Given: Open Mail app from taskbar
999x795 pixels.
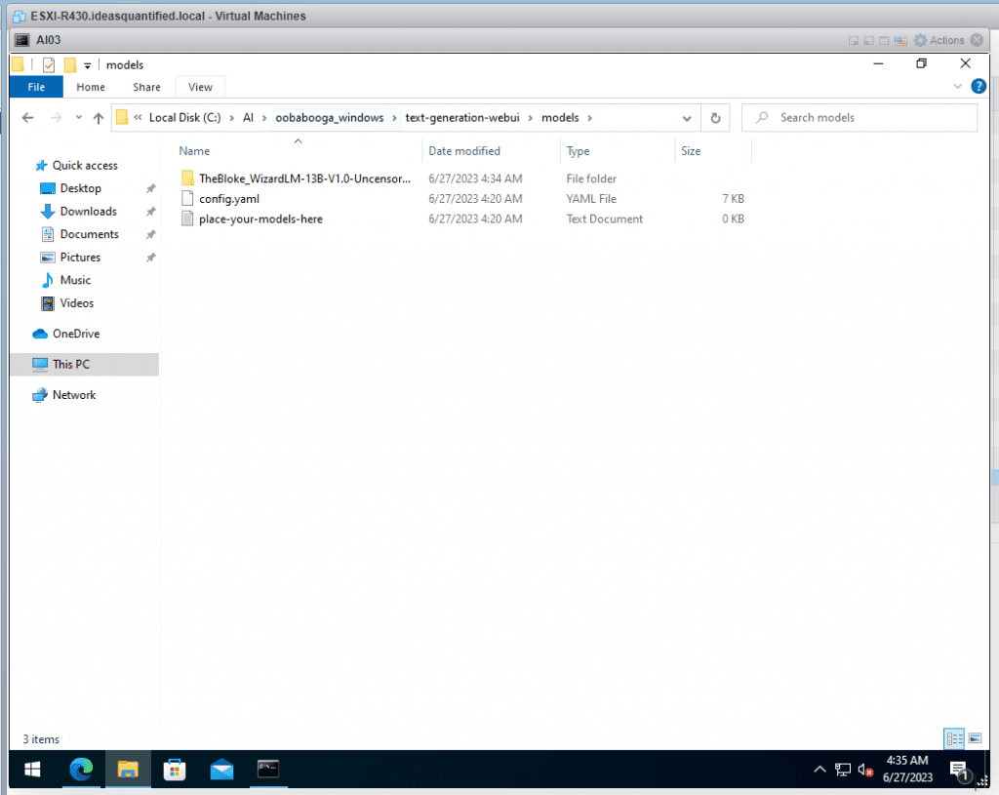Looking at the screenshot, I should coord(221,770).
